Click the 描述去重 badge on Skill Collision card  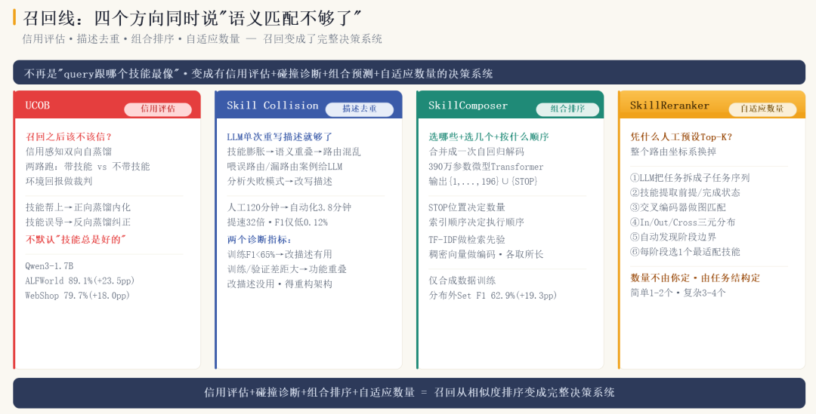click(359, 109)
